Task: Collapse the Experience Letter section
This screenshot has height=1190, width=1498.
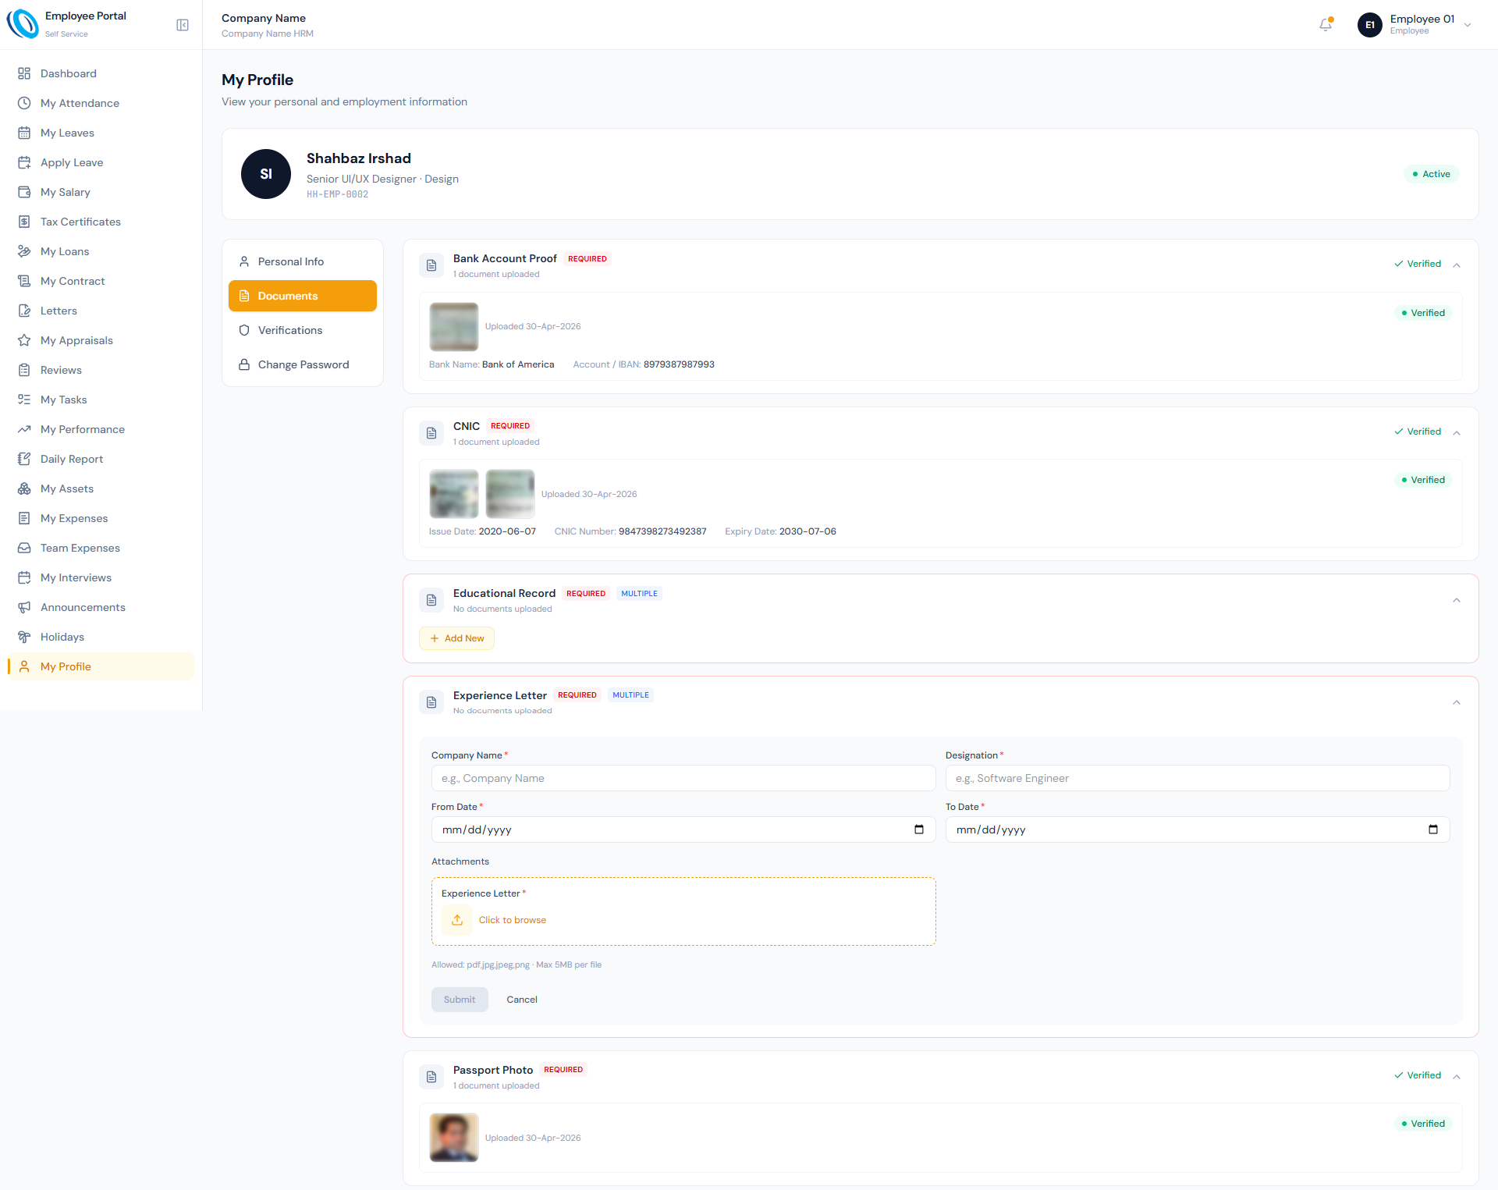Action: click(x=1457, y=702)
